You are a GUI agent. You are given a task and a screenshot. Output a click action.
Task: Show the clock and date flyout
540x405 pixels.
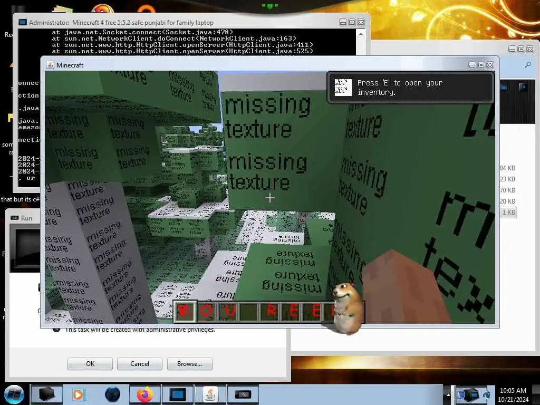(x=513, y=395)
